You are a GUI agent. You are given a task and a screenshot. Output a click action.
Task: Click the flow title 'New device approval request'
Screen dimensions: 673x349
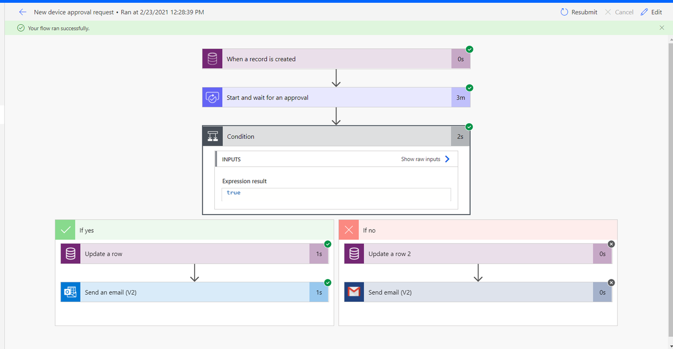(x=73, y=12)
